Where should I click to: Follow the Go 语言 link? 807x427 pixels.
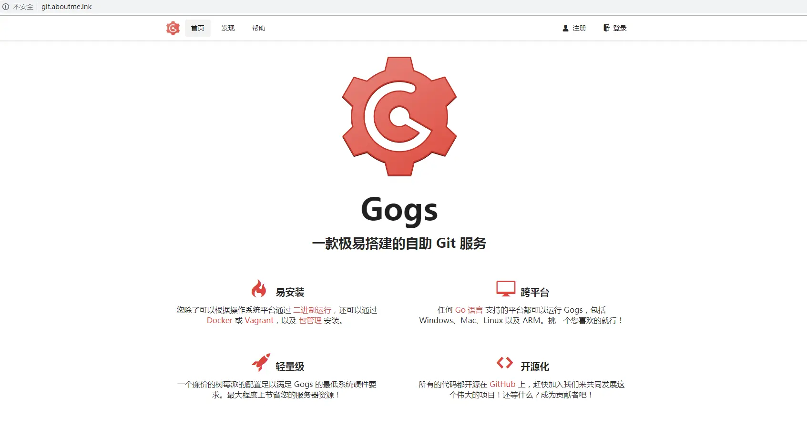(469, 310)
